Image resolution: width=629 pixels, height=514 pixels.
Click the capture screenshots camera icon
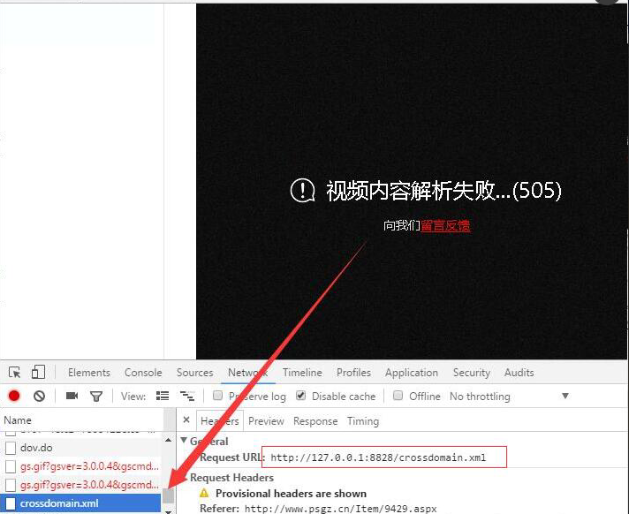point(72,397)
